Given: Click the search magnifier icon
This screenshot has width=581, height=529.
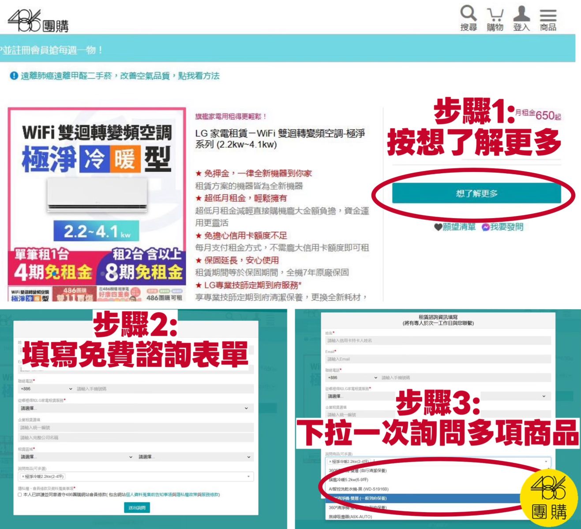Looking at the screenshot, I should (x=468, y=14).
